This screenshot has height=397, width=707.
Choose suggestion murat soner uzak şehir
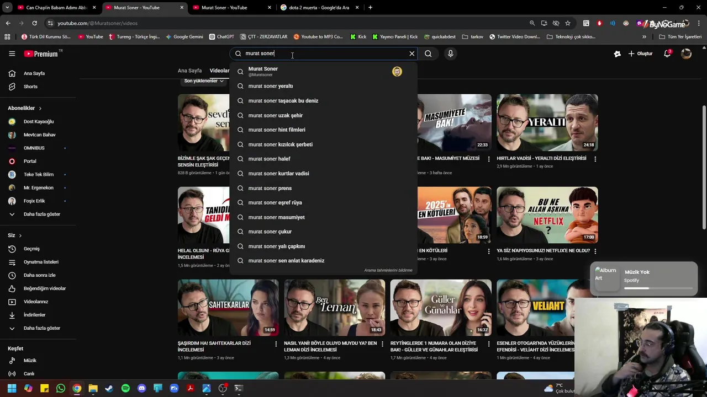[x=323, y=115]
